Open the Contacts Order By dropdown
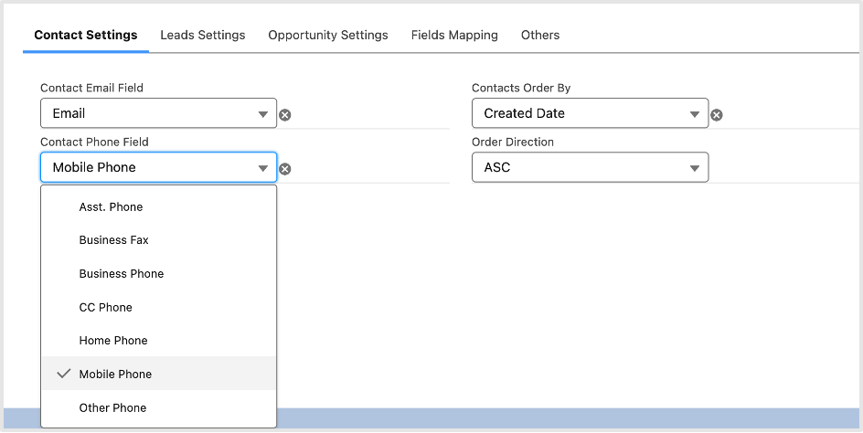Image resolution: width=863 pixels, height=433 pixels. pos(590,113)
